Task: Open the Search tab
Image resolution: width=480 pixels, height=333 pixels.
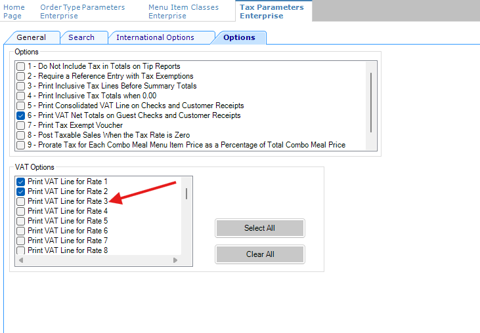Action: 81,37
